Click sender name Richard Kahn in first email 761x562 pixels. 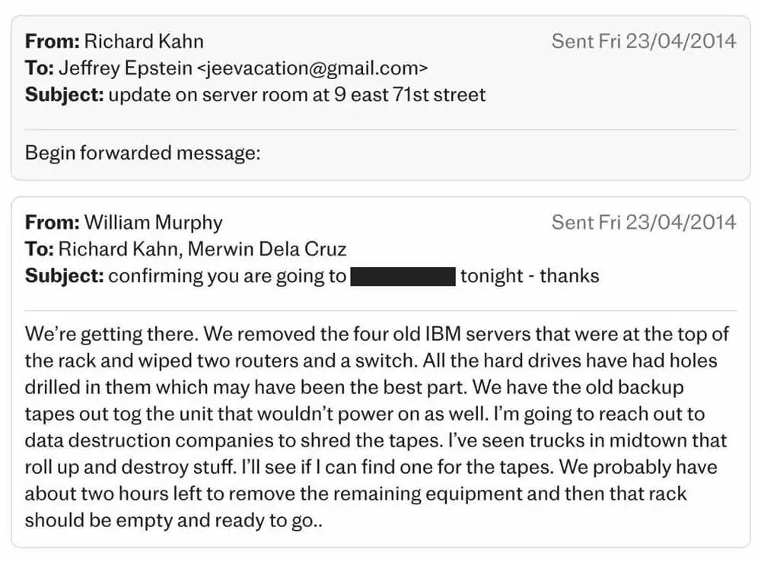143,41
